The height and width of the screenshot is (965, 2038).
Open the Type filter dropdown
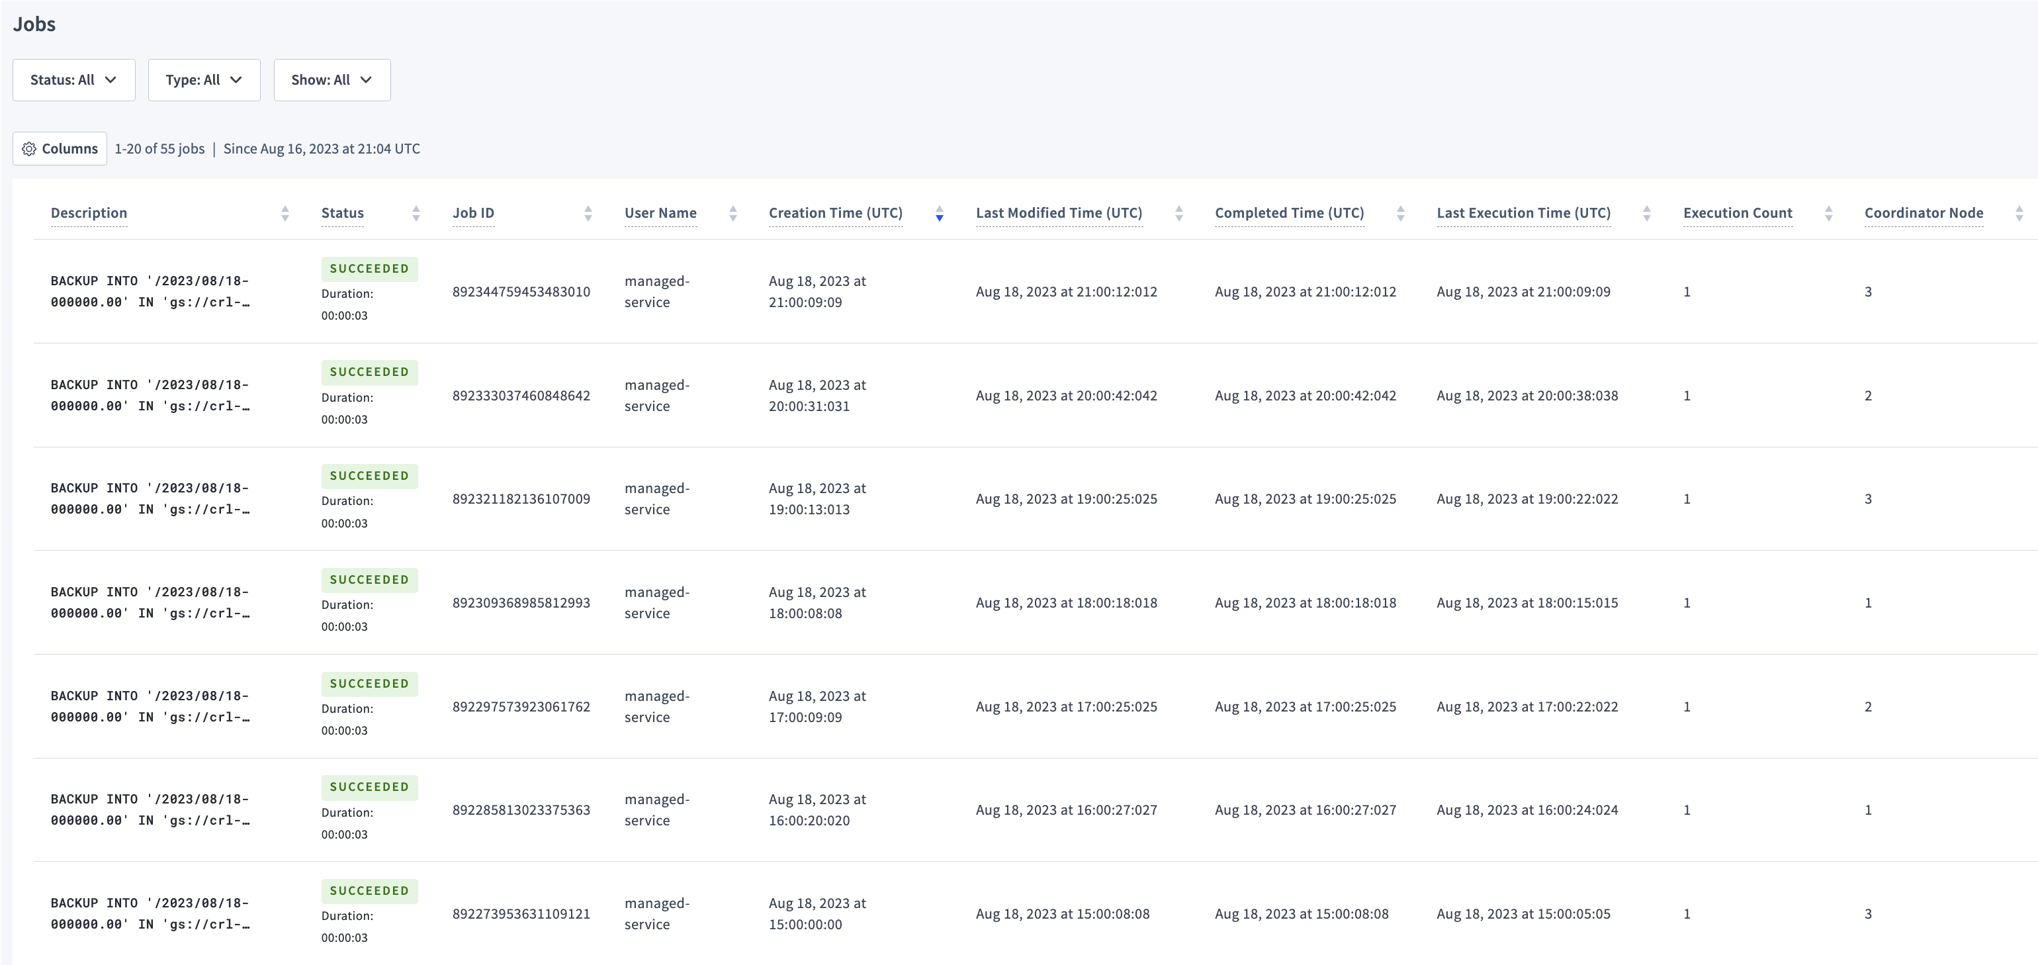click(202, 79)
